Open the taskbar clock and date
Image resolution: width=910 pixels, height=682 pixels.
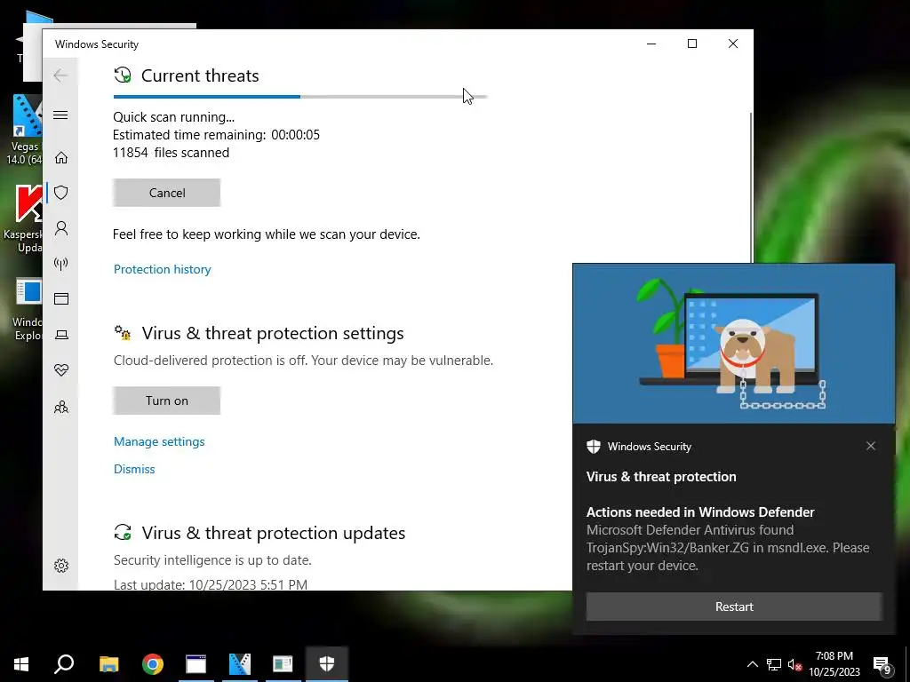(834, 664)
